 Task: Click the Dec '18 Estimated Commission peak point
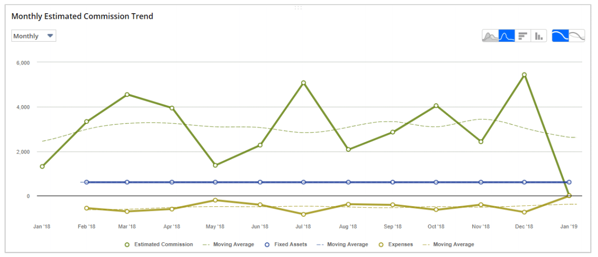pos(524,75)
